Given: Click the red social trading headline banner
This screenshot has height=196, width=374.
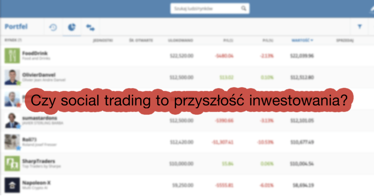Looking at the screenshot, I should 189,100.
